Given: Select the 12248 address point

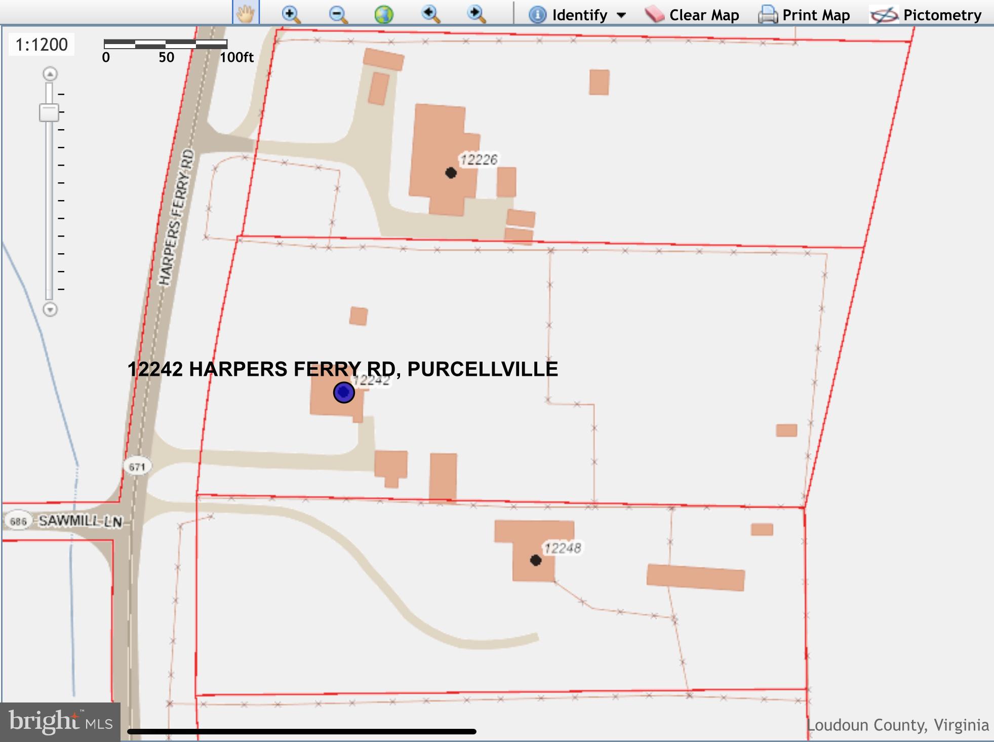Looking at the screenshot, I should coord(536,560).
